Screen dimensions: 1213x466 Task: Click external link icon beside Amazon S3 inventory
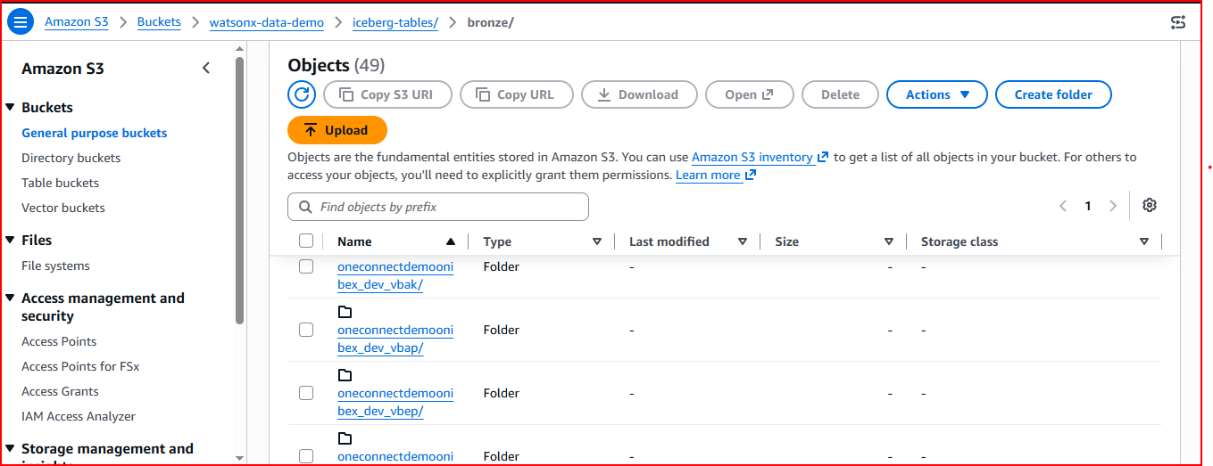[823, 158]
